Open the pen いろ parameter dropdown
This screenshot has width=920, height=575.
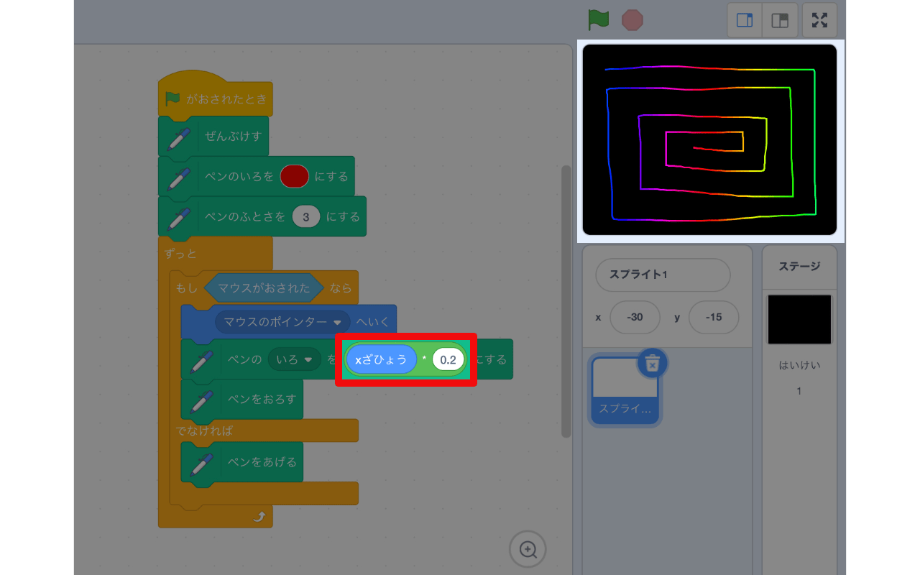[294, 359]
